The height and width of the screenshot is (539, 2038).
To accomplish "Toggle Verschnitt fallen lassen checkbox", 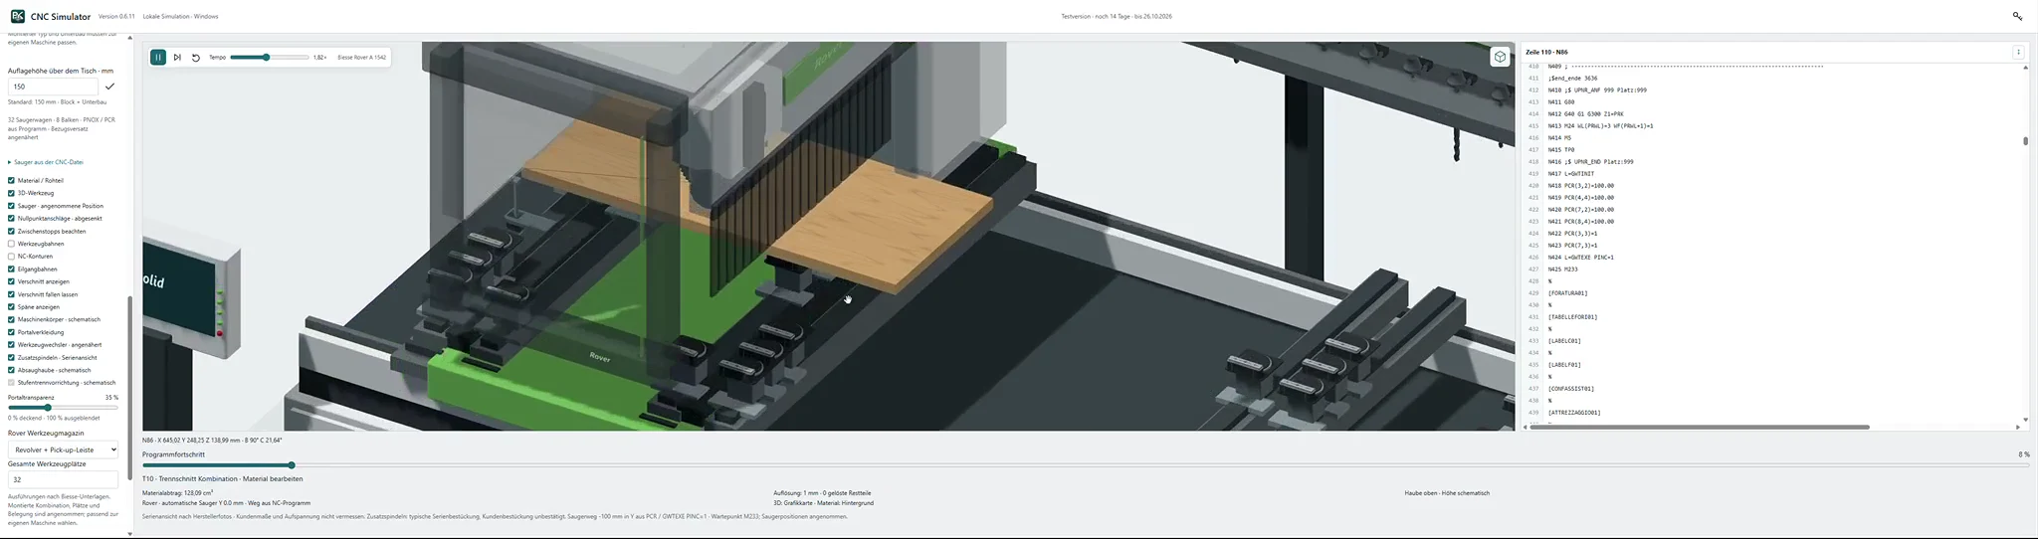I will (11, 294).
